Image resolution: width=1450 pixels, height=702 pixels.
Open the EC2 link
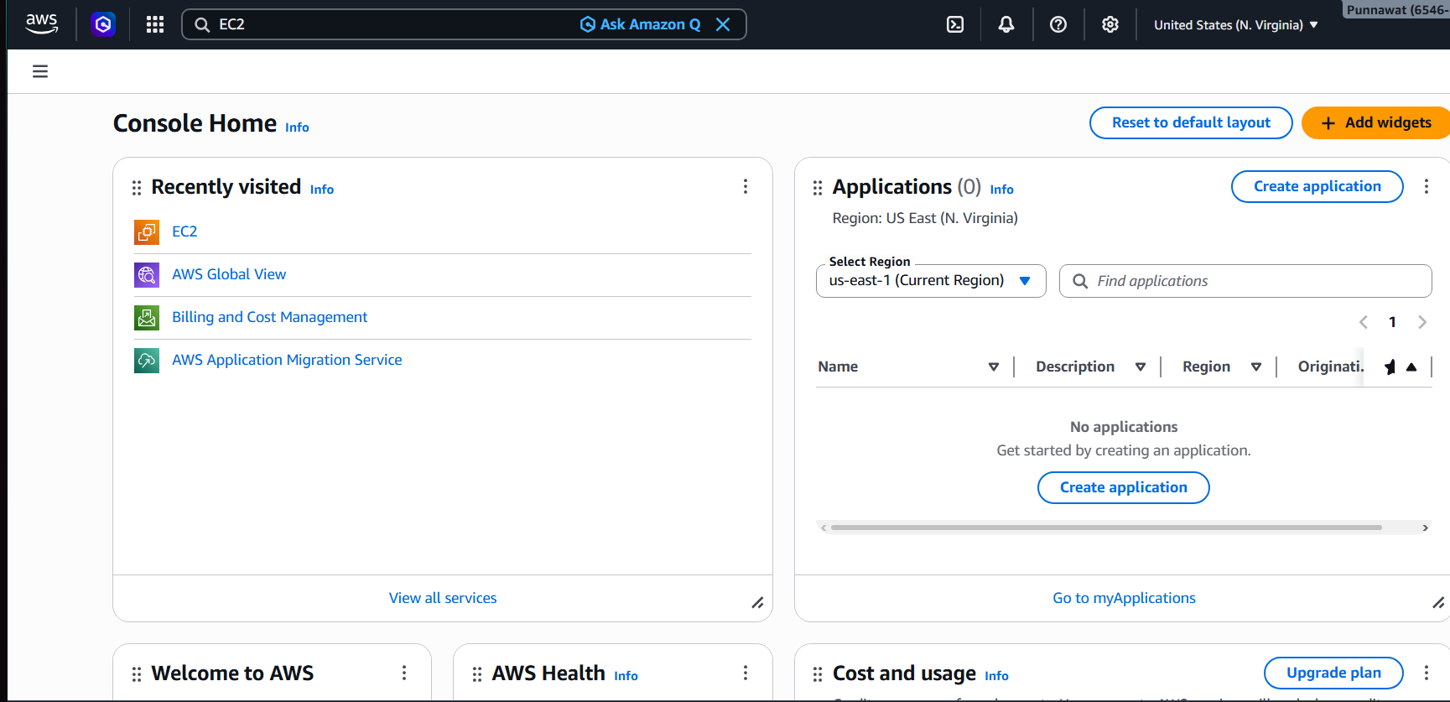(x=184, y=231)
